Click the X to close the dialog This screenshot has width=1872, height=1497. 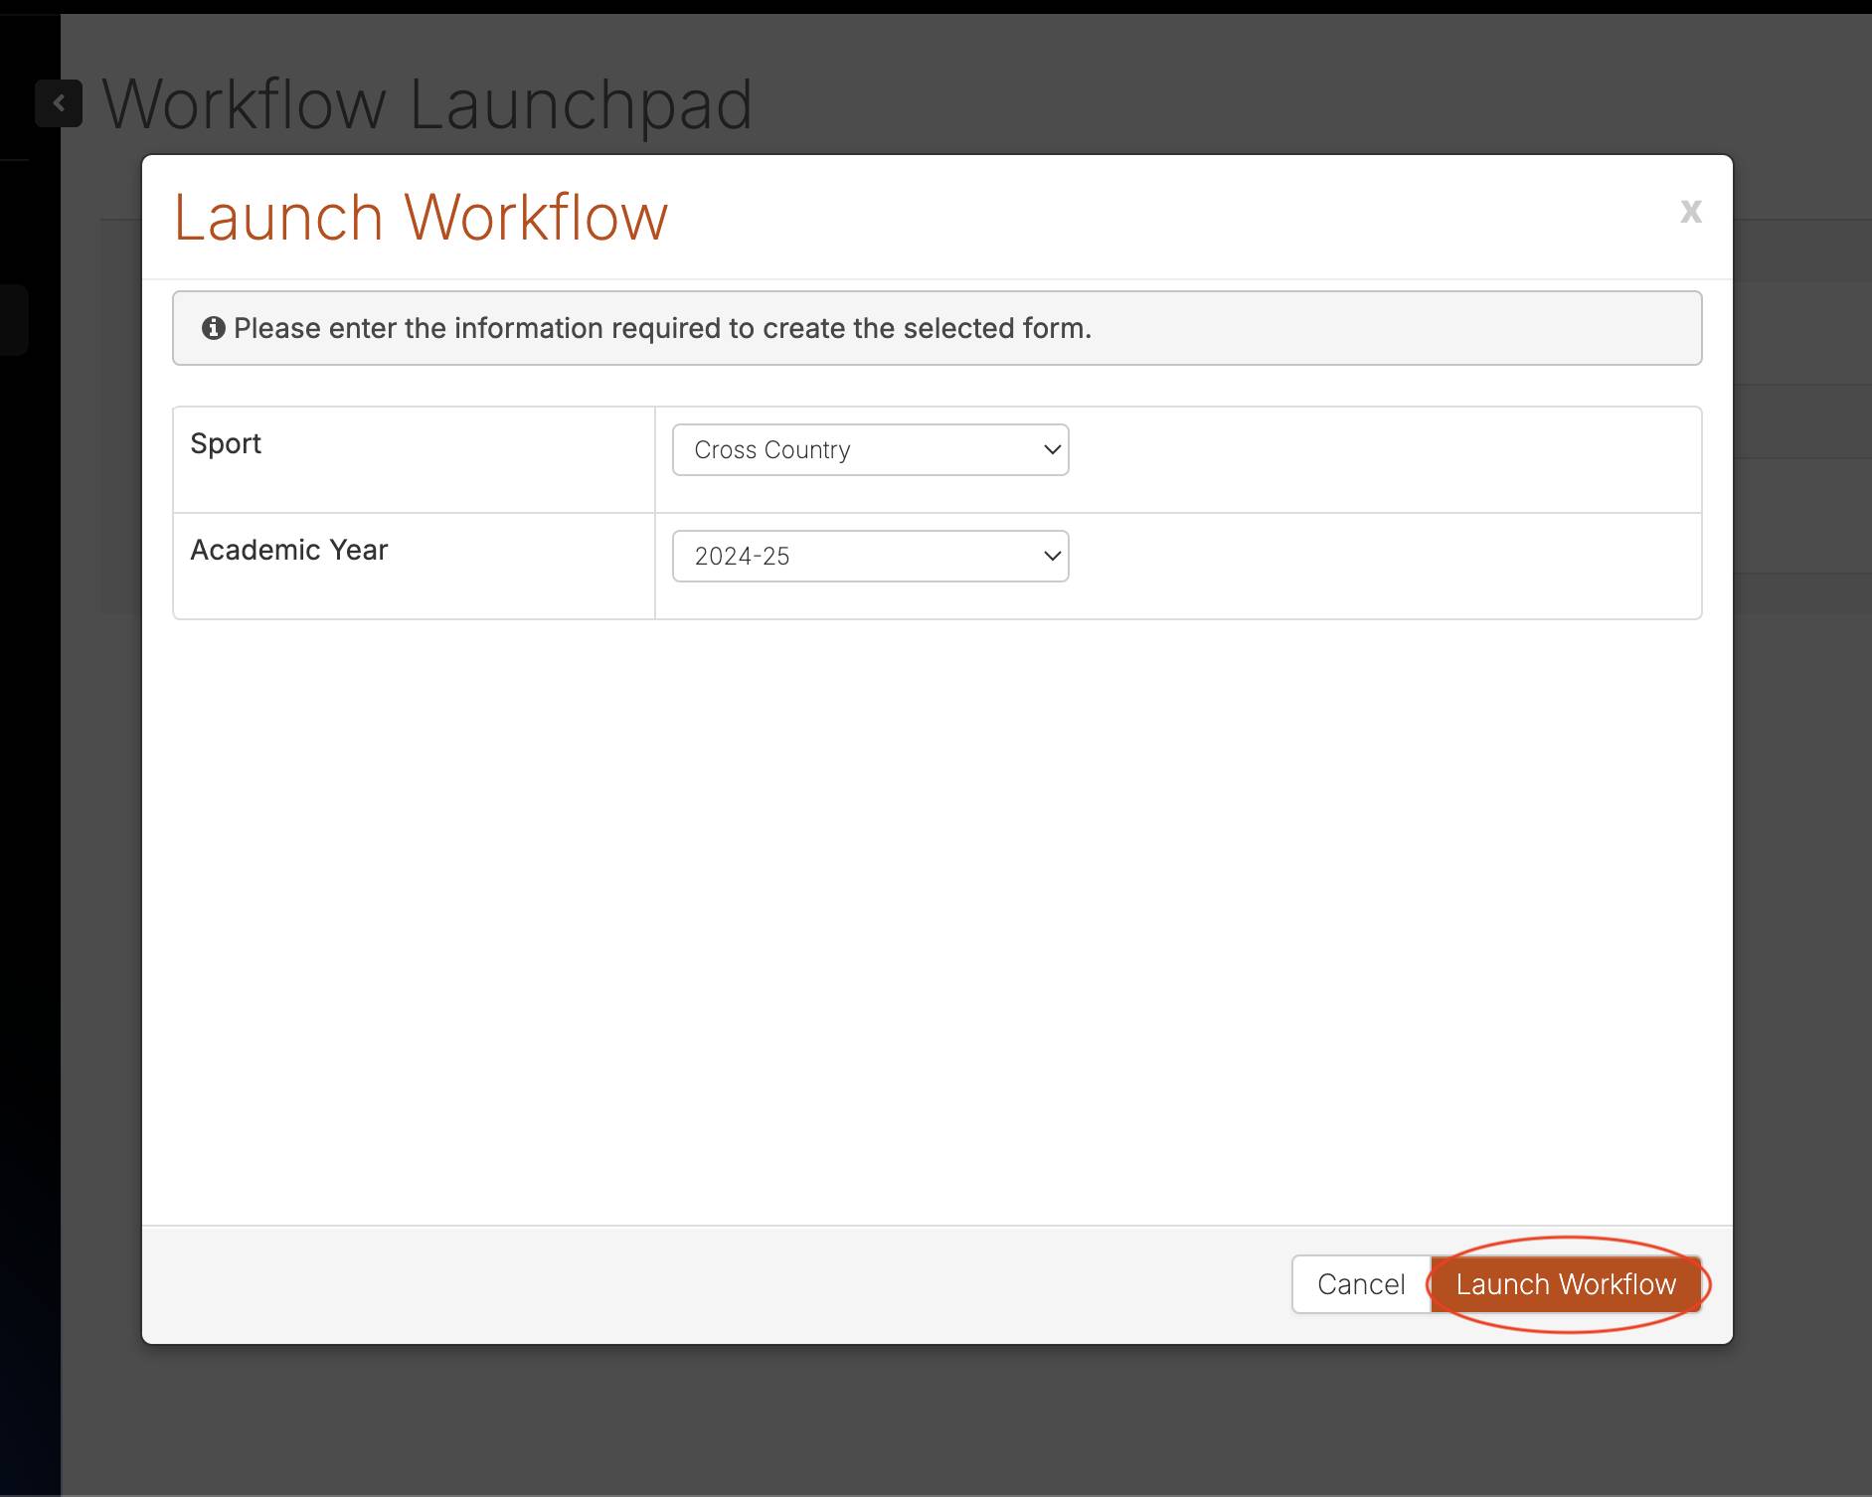[x=1690, y=211]
